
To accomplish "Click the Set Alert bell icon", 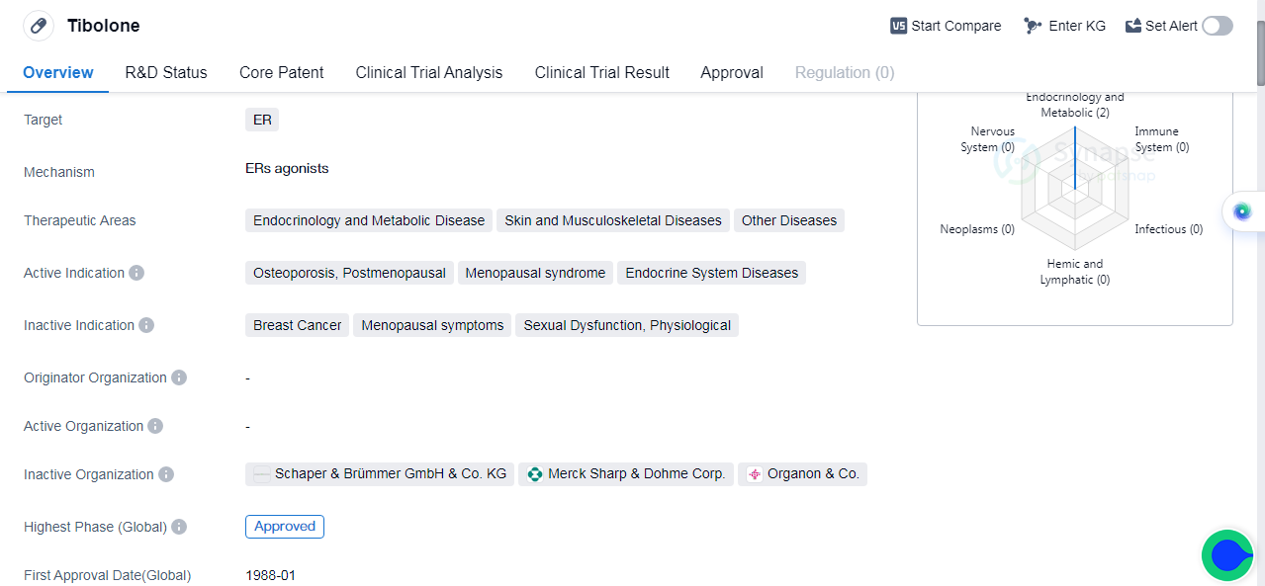I will tap(1133, 26).
